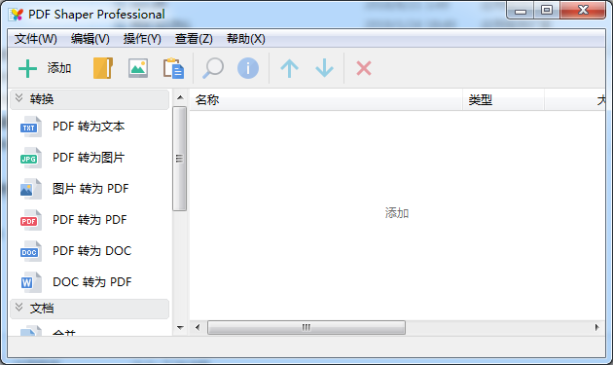Select DOC 转为 PDF tool
This screenshot has height=365, width=613.
pos(91,281)
